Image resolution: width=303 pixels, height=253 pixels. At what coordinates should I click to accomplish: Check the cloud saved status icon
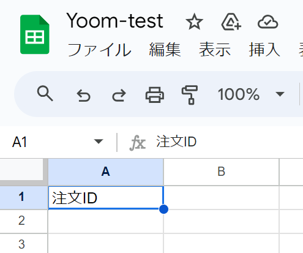coord(267,22)
